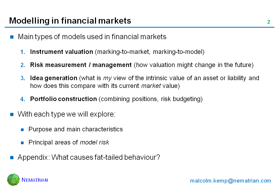
Task: Select the "Risk measurement / management" bold heading
Action: (81, 65)
